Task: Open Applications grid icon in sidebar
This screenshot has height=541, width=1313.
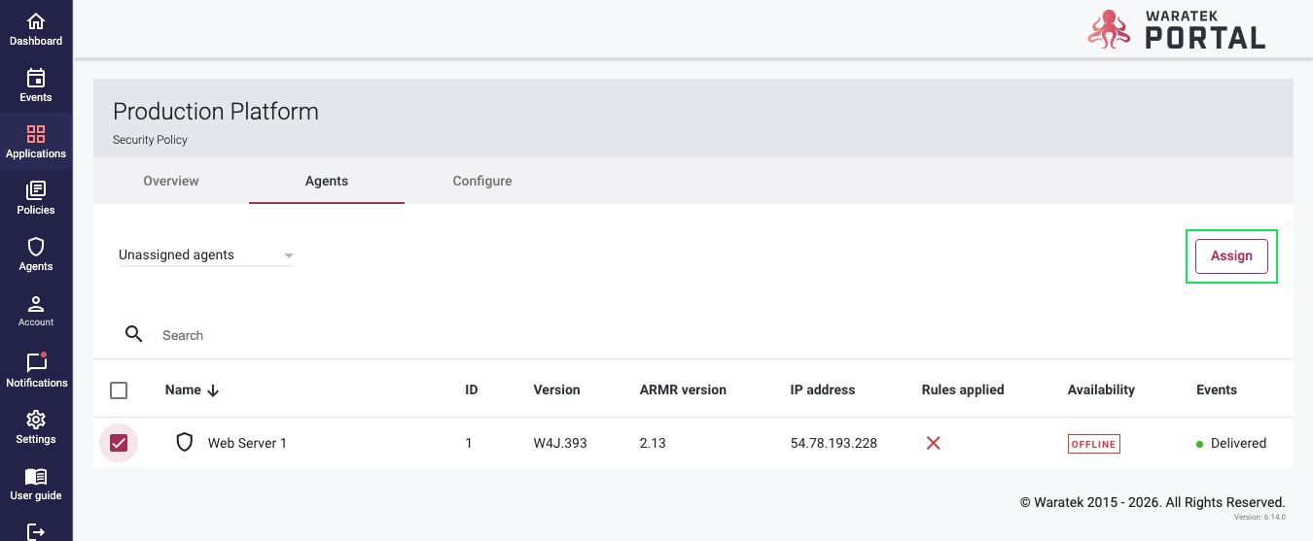Action: pyautogui.click(x=36, y=134)
